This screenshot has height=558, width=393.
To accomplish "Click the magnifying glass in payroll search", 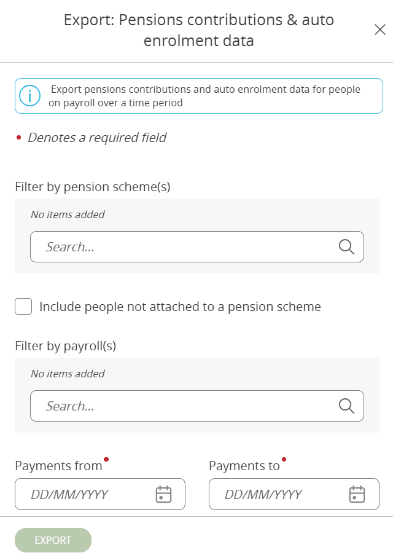I will coord(346,406).
